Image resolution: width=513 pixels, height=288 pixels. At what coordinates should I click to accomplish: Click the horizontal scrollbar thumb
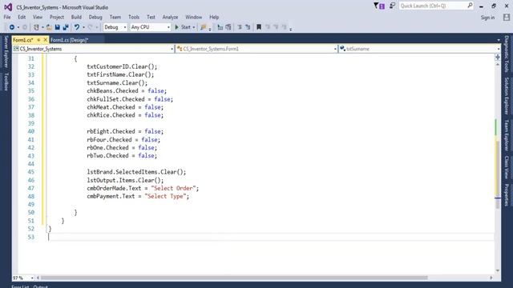tap(234, 278)
